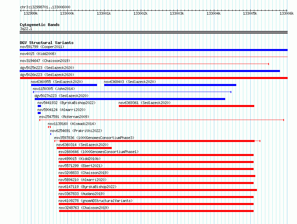Open nsv6254691 (Prakrithi2022) label

click(x=76, y=131)
